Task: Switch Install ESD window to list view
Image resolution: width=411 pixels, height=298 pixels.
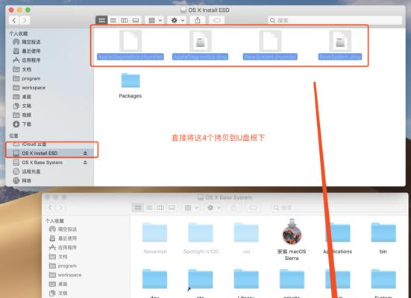Action: (x=113, y=20)
